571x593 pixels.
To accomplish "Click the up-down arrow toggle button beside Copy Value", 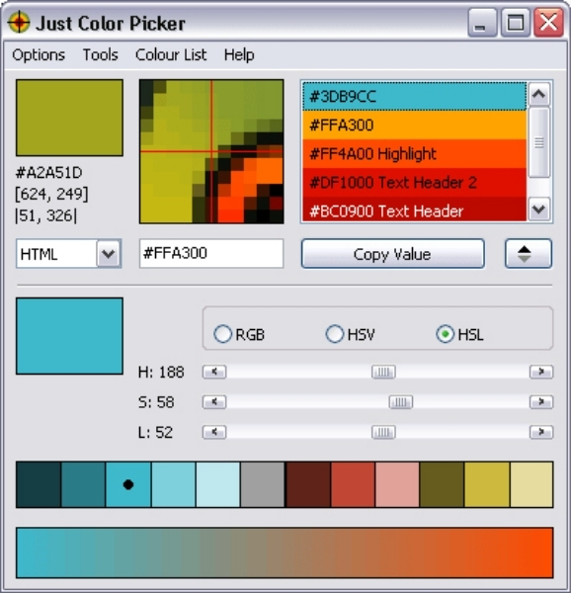I will coord(529,253).
